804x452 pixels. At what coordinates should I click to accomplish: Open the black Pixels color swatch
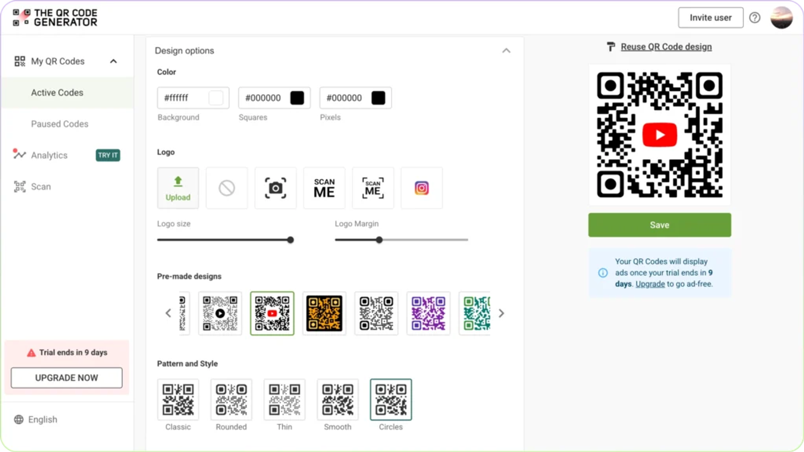pyautogui.click(x=378, y=98)
